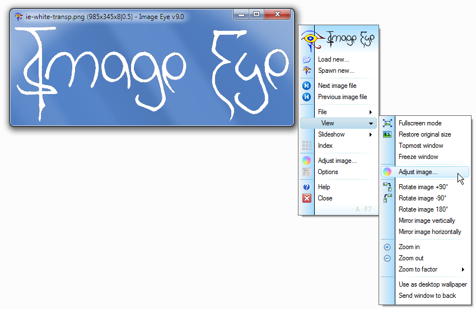Click the Spawn new eye icon
The height and width of the screenshot is (309, 476).
pos(307,71)
